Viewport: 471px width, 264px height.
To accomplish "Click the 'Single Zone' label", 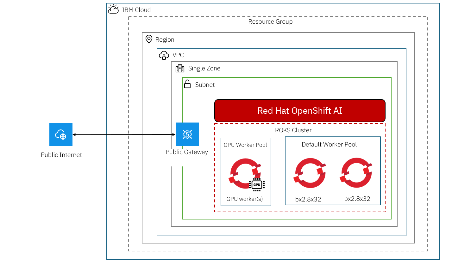I will click(x=204, y=68).
